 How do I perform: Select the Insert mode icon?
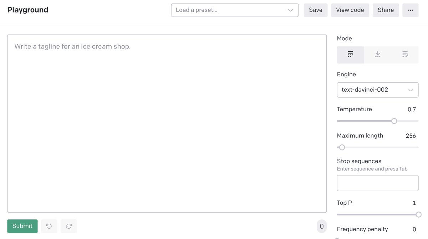(x=378, y=55)
